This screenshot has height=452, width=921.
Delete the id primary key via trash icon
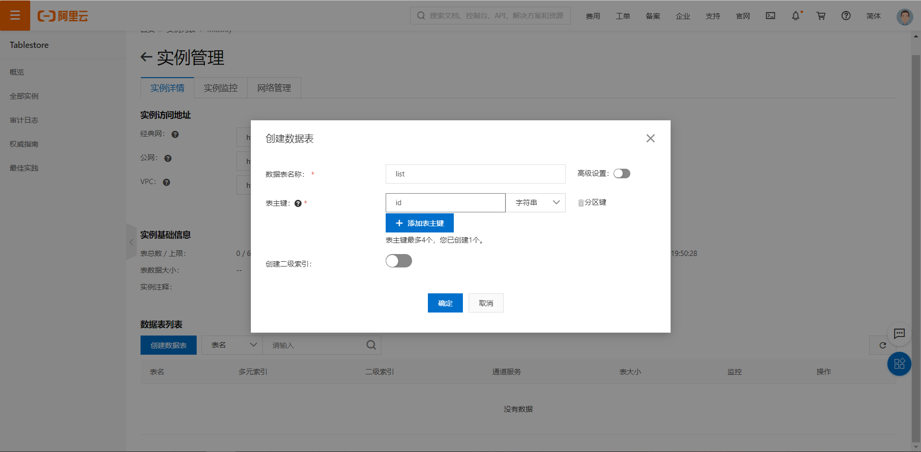coord(580,203)
